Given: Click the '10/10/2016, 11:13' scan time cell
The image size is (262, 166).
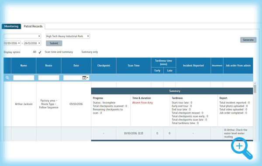Looking at the screenshot, I should pyautogui.click(x=134, y=133).
